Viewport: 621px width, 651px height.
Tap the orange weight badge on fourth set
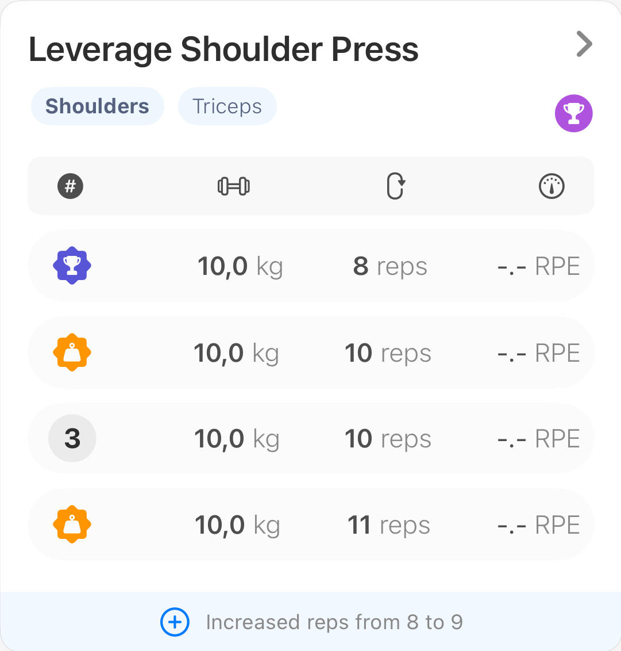[x=72, y=524]
